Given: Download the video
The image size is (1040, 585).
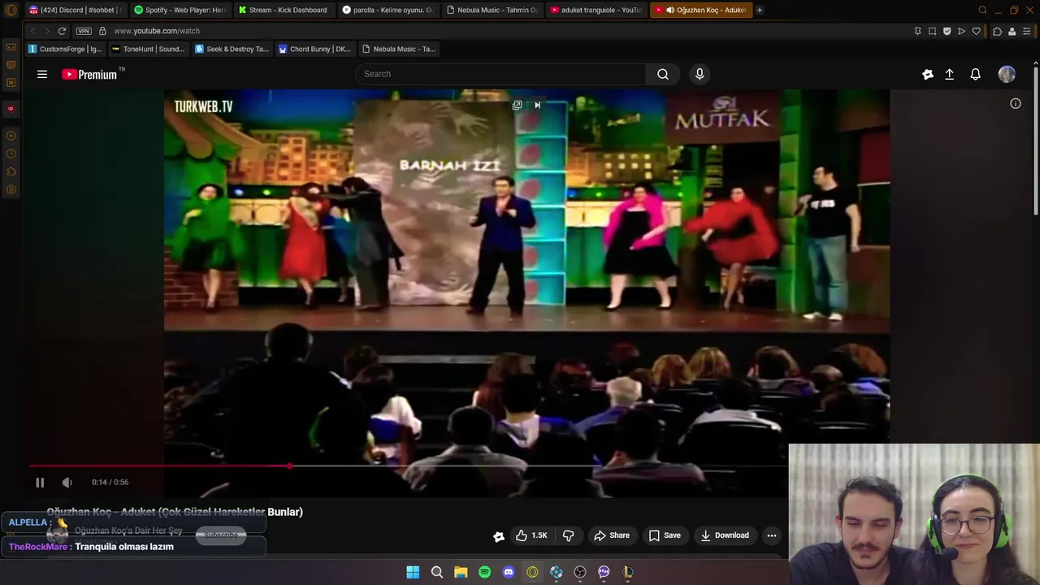Looking at the screenshot, I should click(x=725, y=535).
